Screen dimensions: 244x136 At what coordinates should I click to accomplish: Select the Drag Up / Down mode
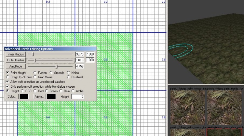[8, 77]
